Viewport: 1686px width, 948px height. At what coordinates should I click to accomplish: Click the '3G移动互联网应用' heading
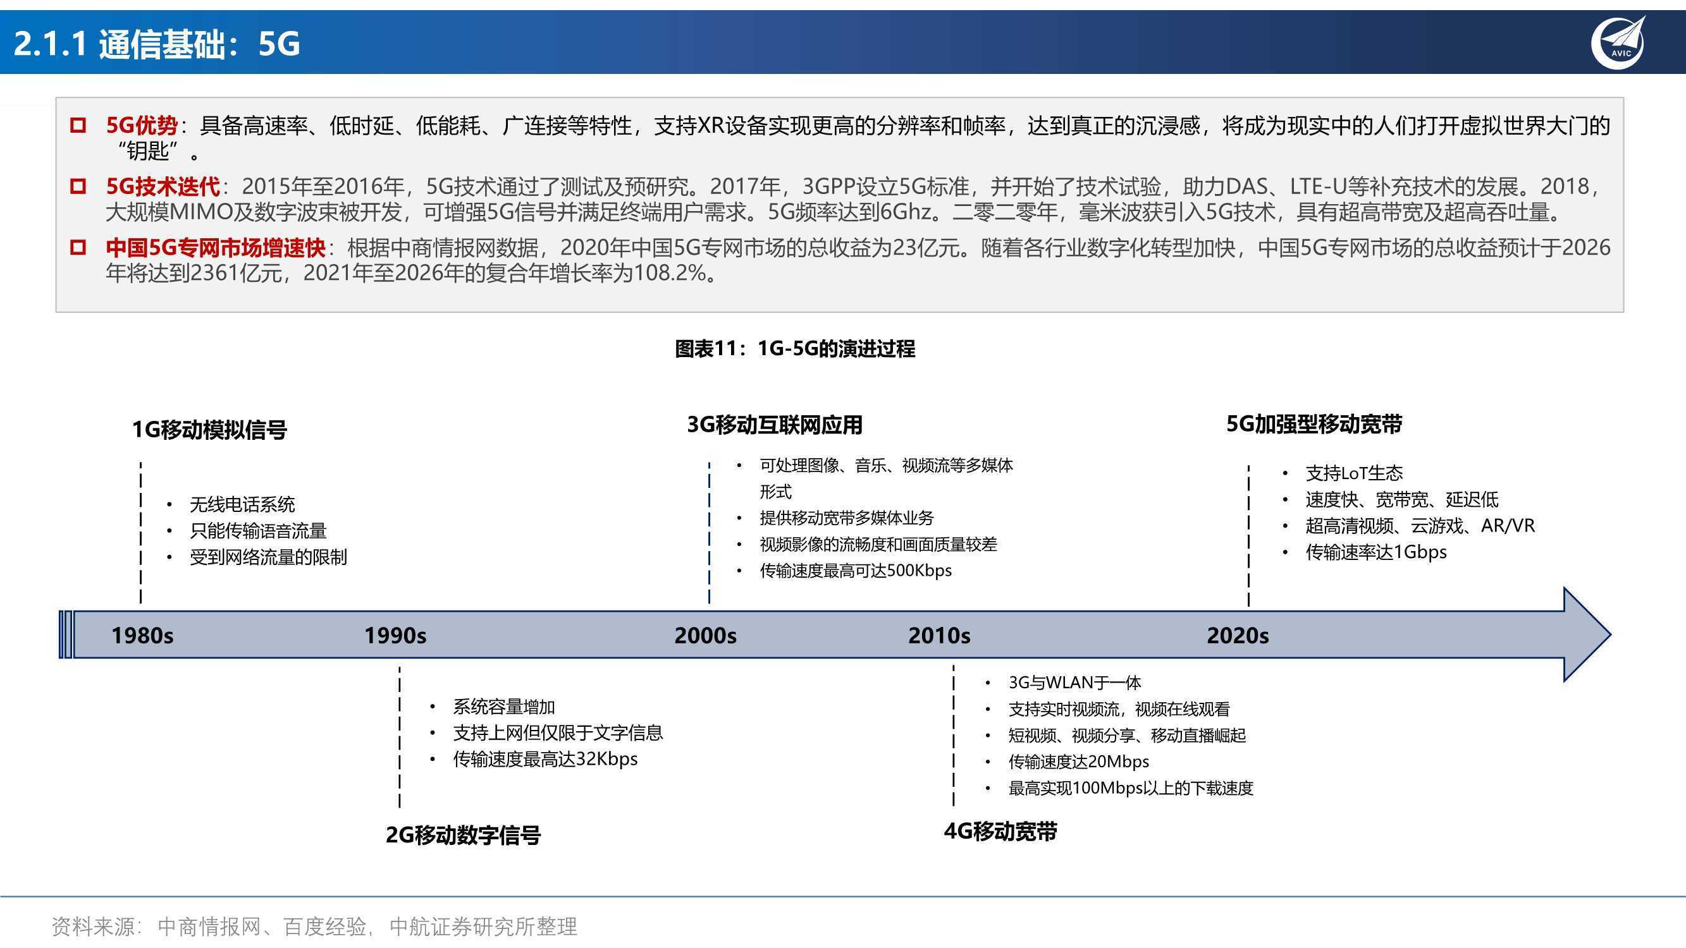[774, 425]
